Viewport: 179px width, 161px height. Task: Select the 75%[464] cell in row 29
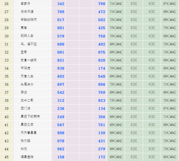[170, 28]
